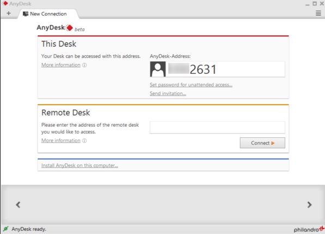Click the plus icon to add tab
325x234 pixels.
[9, 14]
